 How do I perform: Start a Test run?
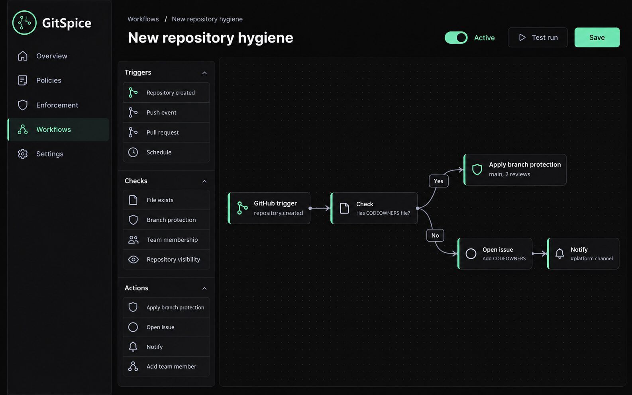538,37
